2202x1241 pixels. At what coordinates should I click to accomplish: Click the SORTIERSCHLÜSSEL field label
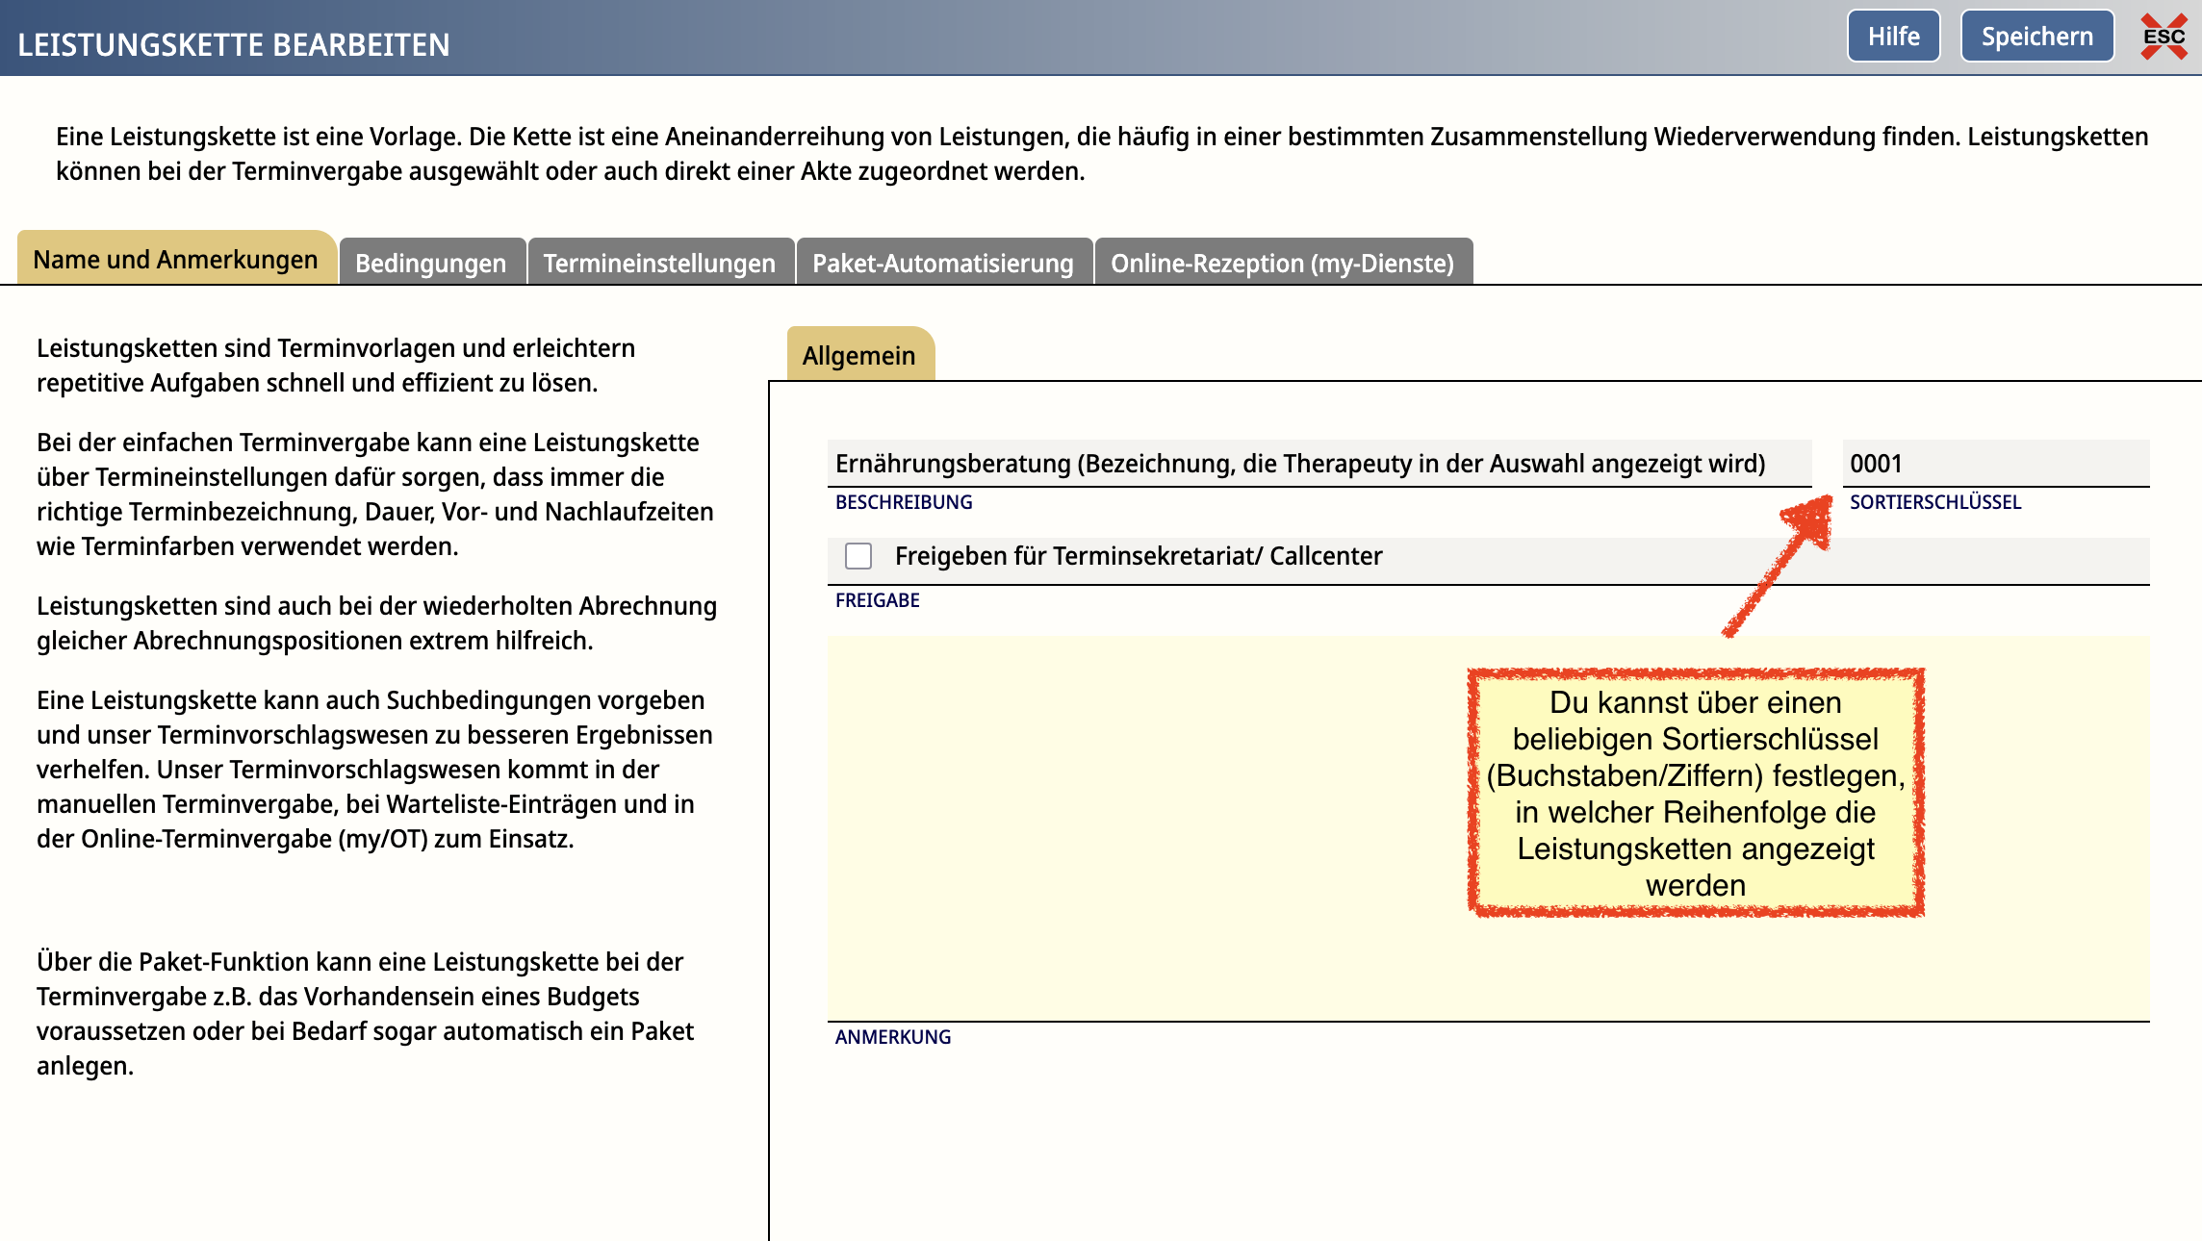point(1934,502)
